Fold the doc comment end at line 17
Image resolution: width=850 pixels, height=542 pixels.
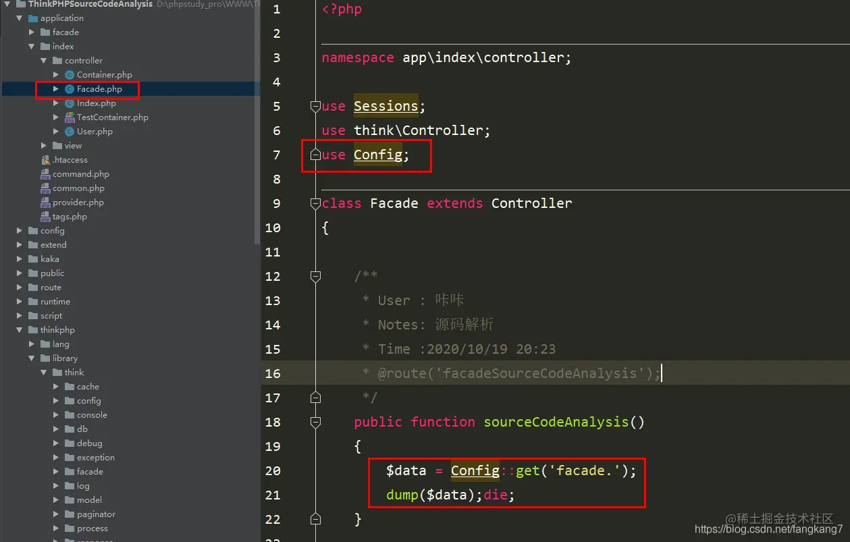coord(315,398)
